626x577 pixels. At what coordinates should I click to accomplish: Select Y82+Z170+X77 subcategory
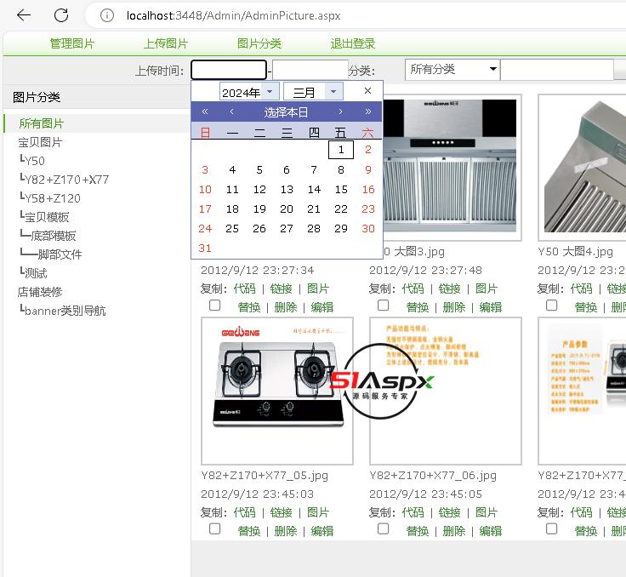(x=65, y=180)
